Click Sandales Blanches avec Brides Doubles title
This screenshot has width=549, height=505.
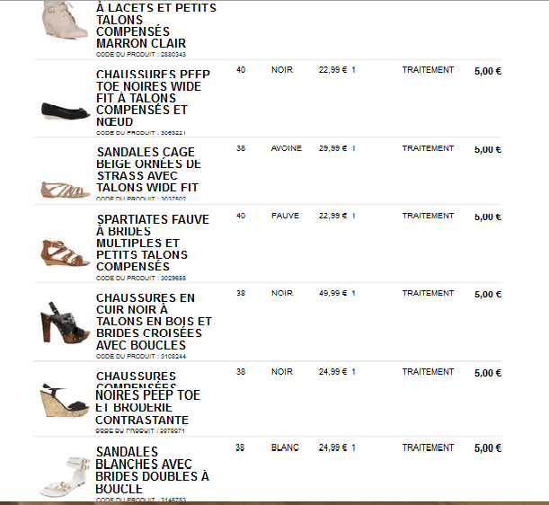coord(151,470)
